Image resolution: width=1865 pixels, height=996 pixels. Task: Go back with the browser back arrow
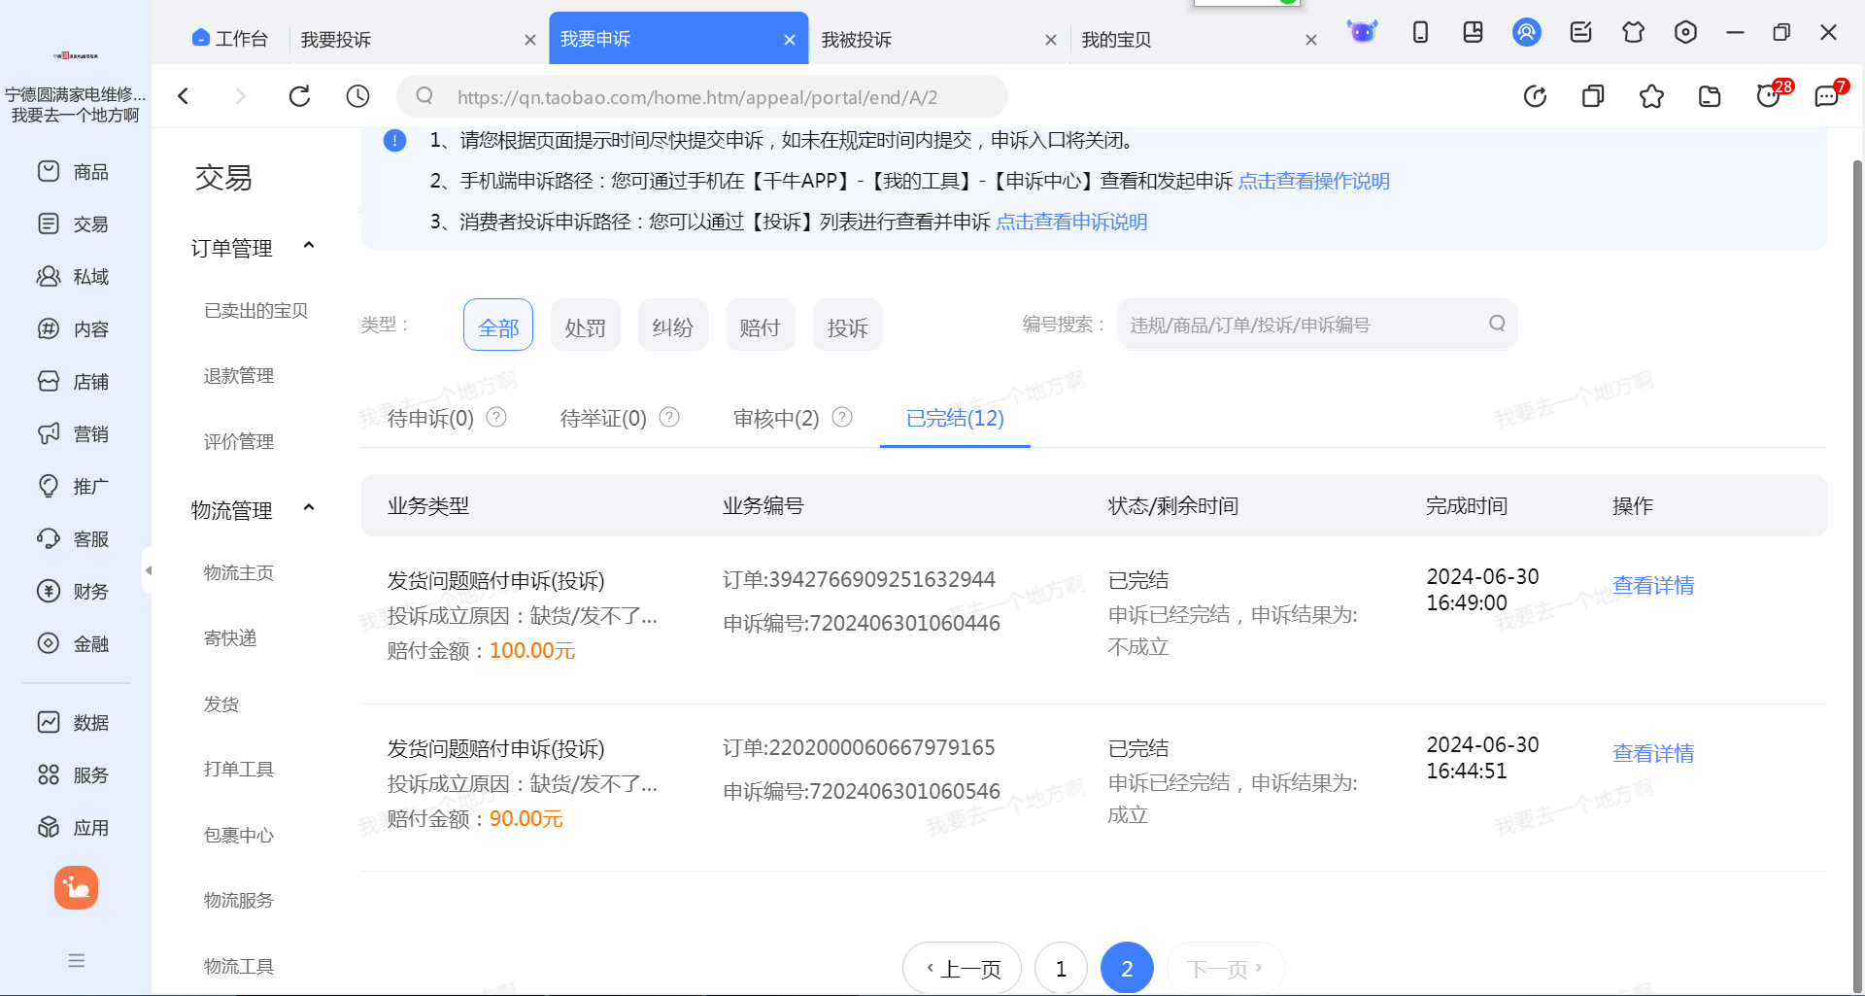coord(183,96)
